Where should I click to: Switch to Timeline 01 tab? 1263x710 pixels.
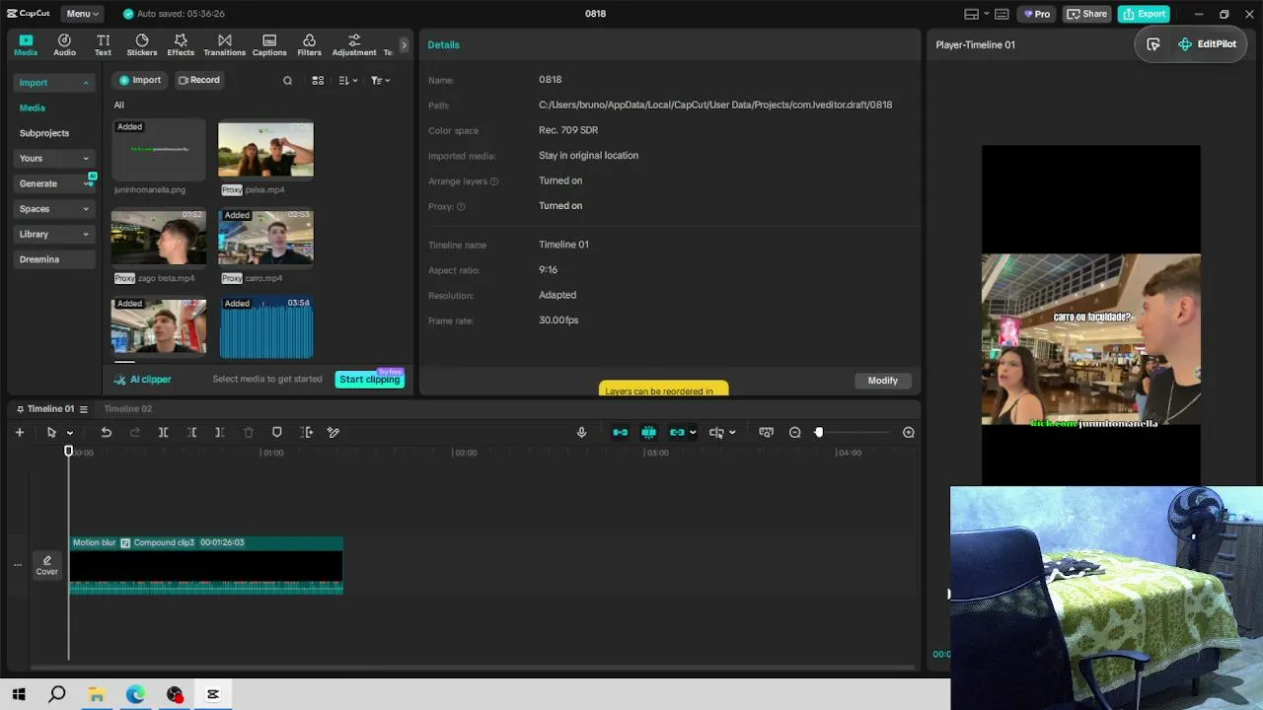click(50, 409)
